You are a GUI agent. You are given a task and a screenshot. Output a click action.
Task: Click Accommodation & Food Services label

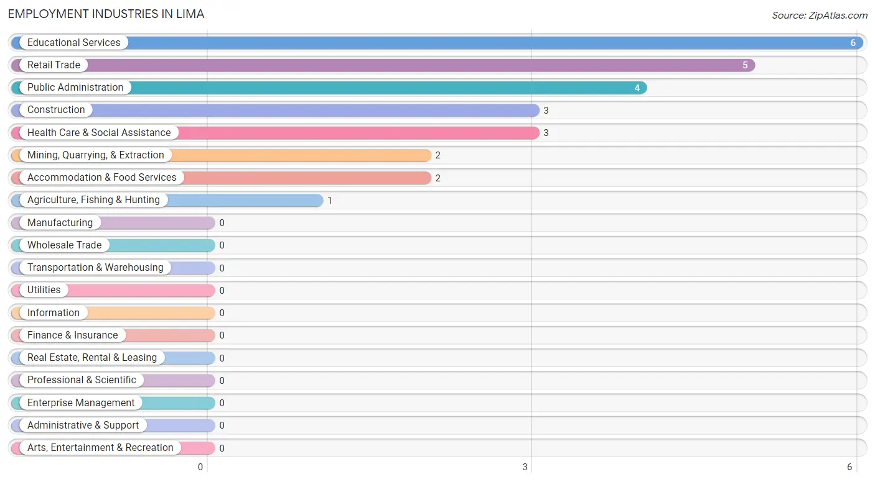102,177
